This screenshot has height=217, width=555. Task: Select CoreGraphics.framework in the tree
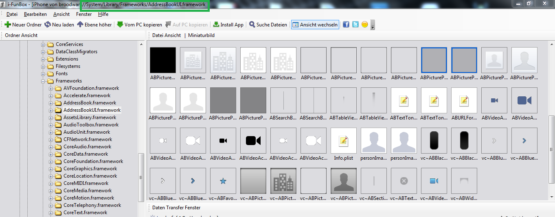tap(90, 169)
